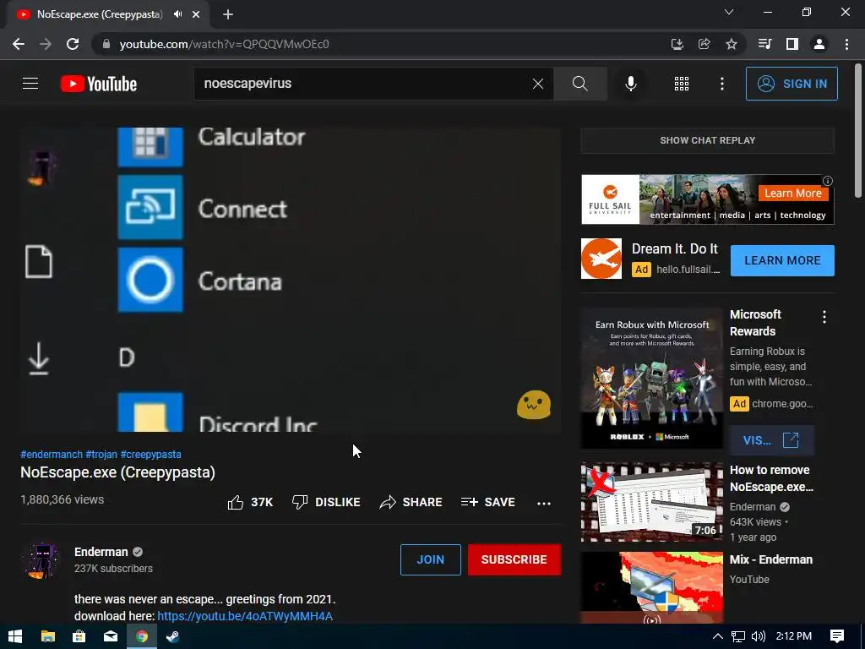
Task: Open YouTube settings three-dot menu
Action: [722, 84]
